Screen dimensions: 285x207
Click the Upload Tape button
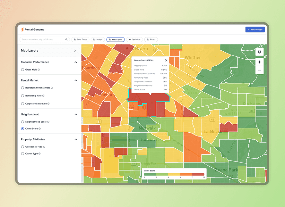[255, 29]
